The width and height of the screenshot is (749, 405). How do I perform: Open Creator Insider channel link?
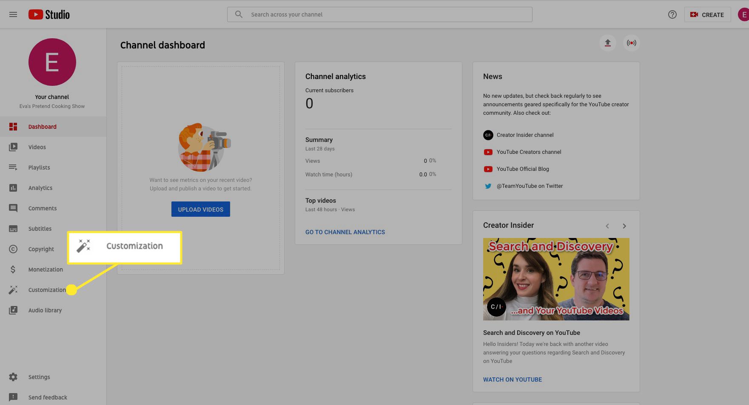(525, 135)
